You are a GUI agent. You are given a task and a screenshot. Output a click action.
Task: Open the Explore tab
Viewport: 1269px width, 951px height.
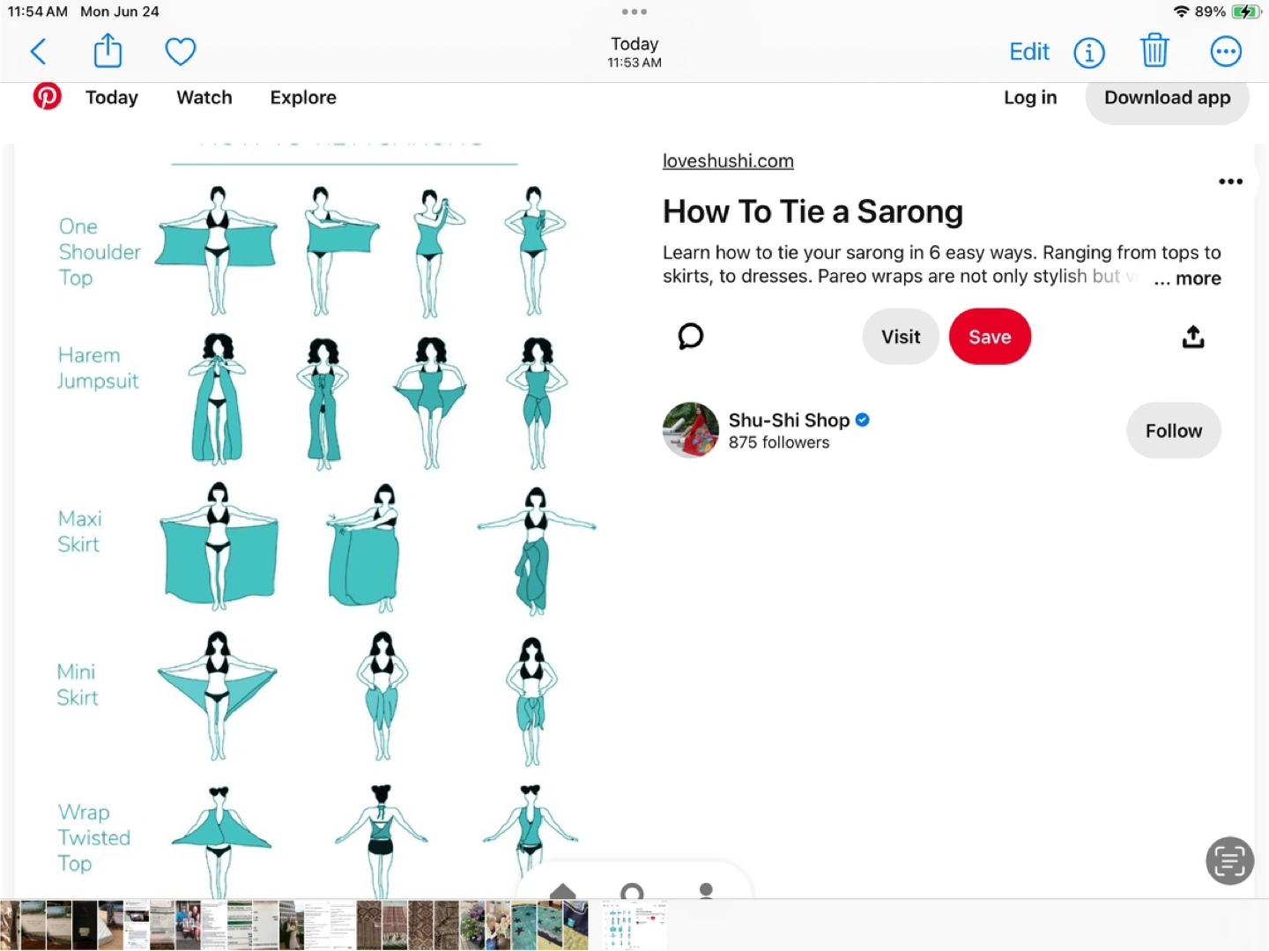coord(303,98)
